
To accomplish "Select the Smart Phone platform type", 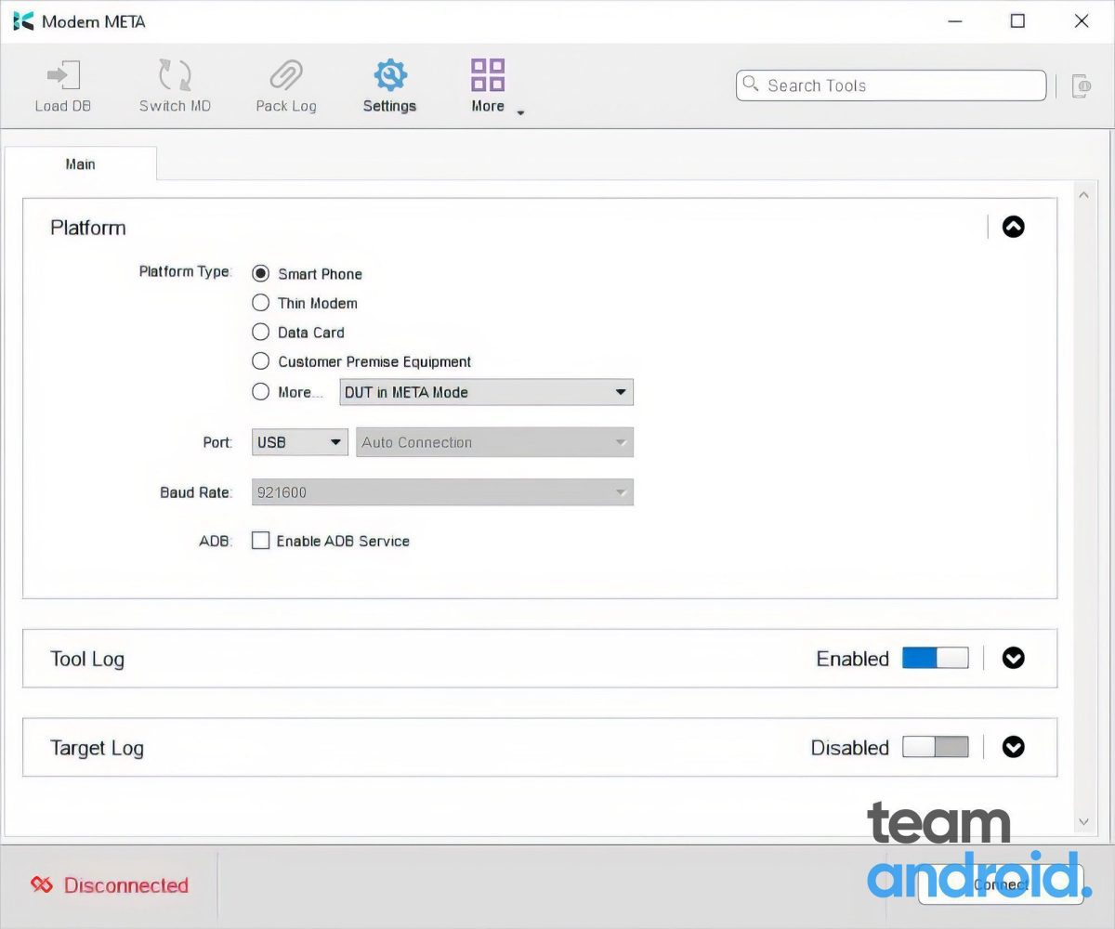I will tap(261, 273).
